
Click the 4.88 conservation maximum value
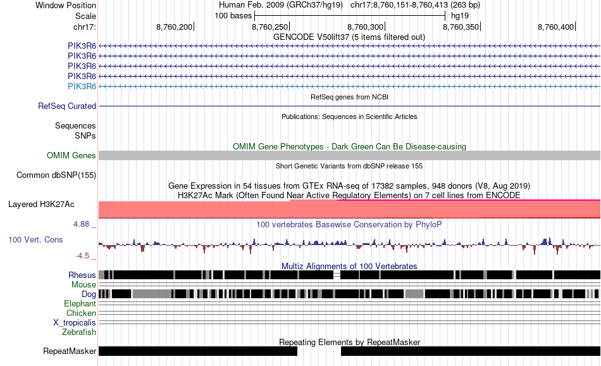[81, 224]
